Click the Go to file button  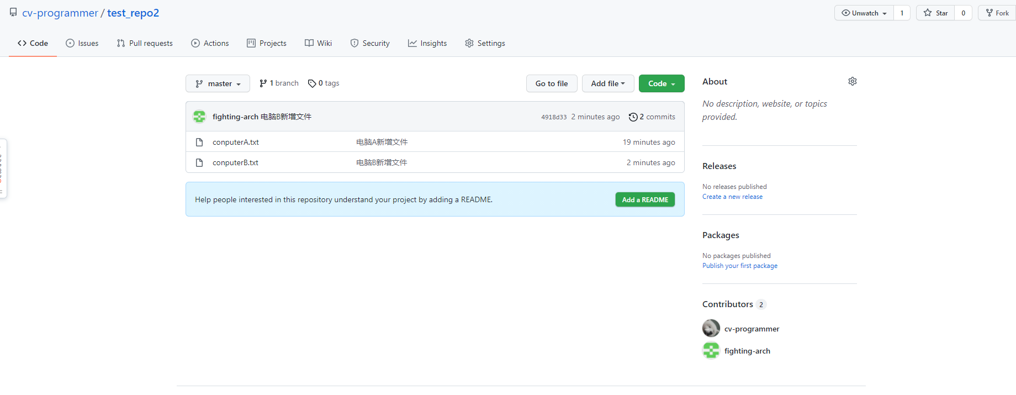pos(551,83)
